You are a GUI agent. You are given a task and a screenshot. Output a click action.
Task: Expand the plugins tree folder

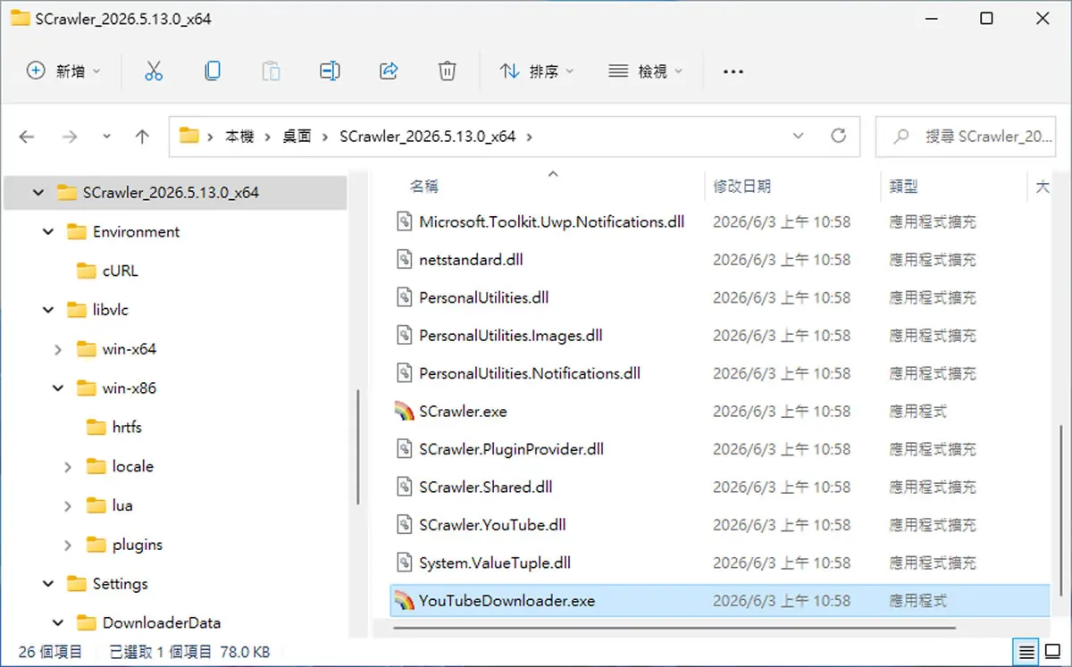coord(68,545)
